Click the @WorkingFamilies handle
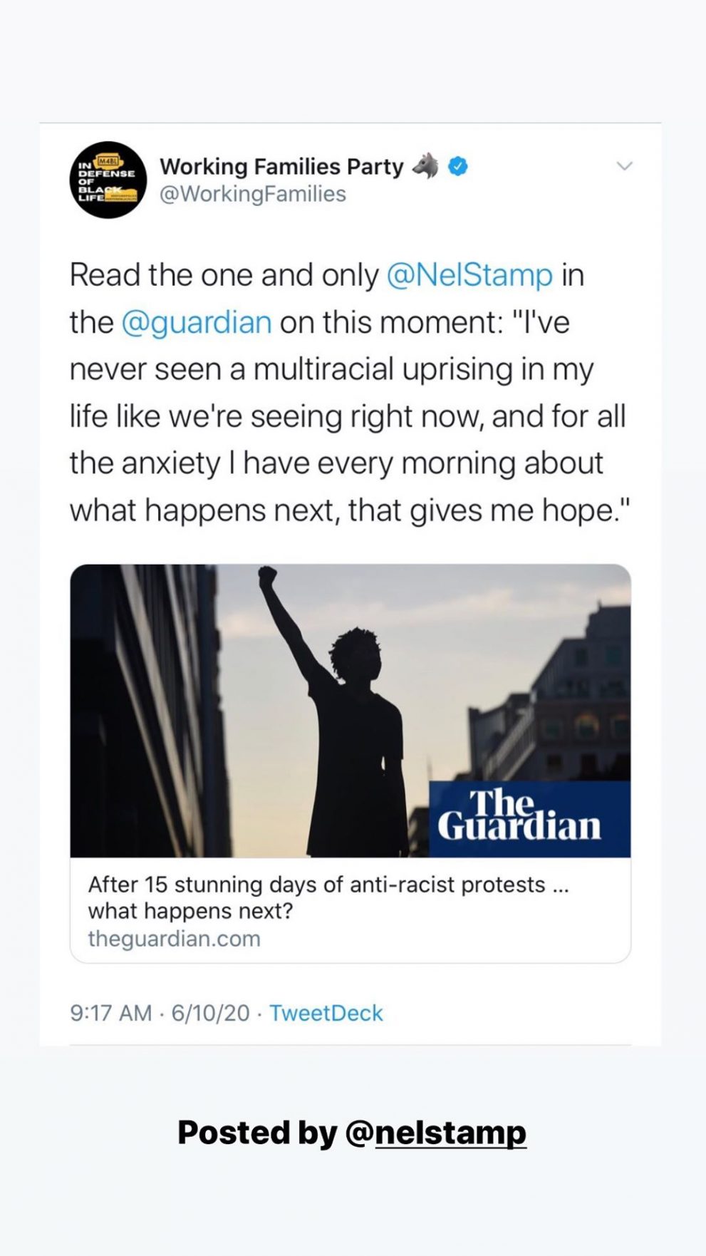This screenshot has width=706, height=1256. coord(253,194)
